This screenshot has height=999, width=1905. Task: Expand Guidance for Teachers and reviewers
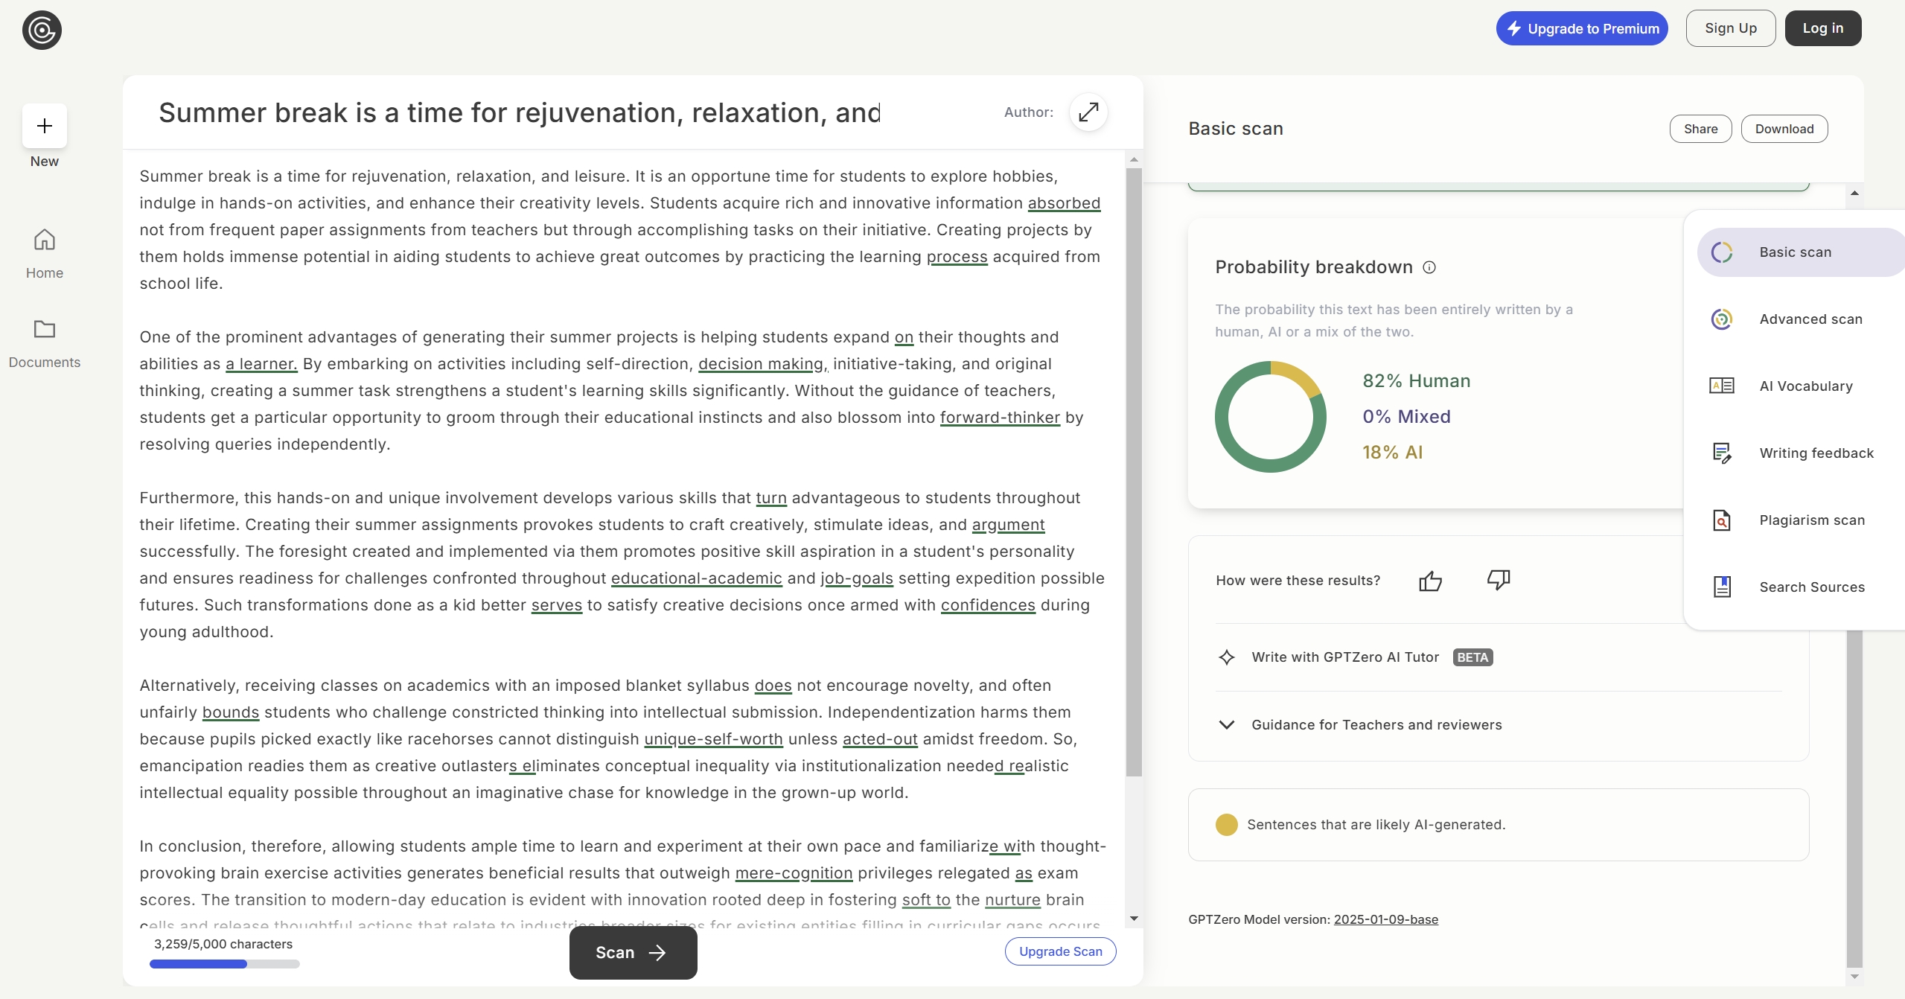coord(1227,725)
